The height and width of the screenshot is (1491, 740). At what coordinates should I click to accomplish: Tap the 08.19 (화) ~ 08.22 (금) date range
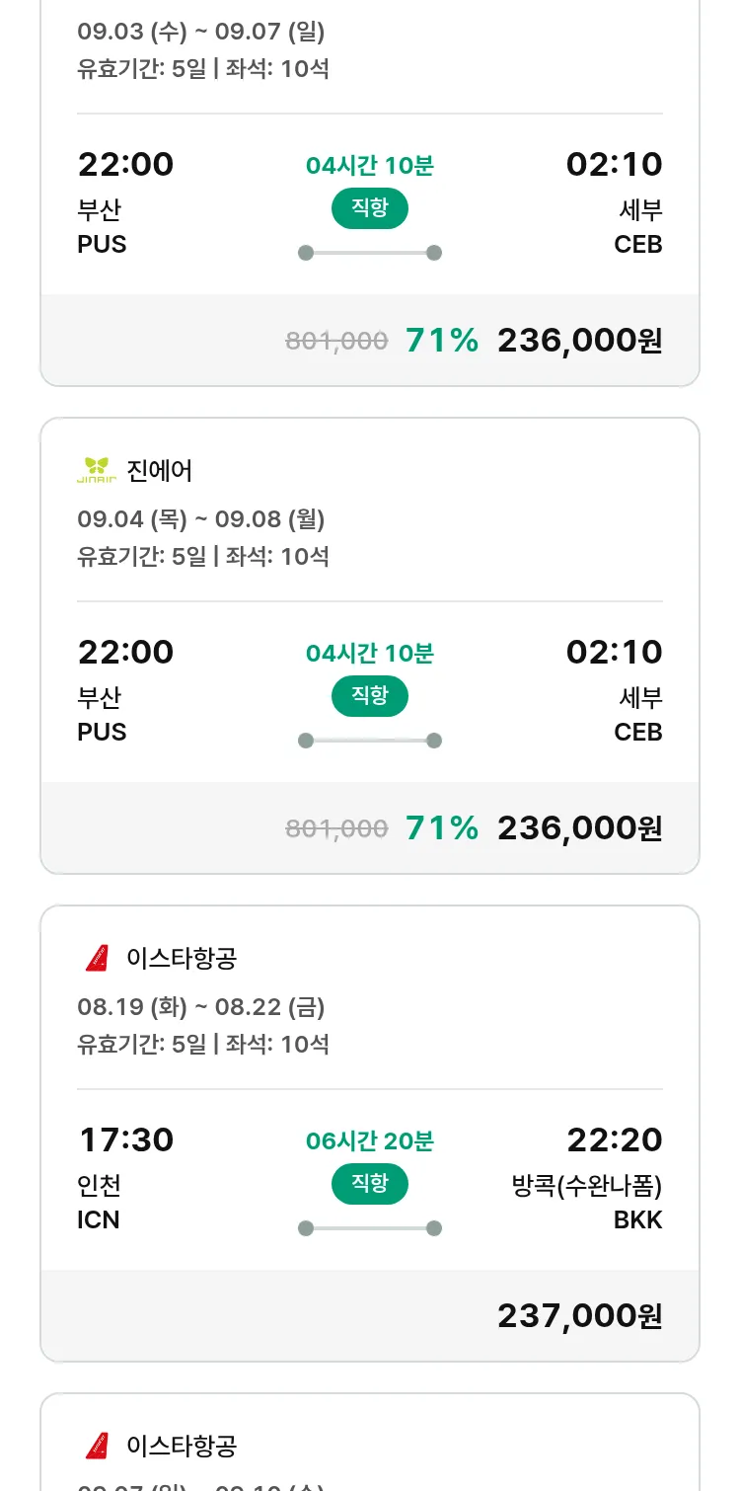[201, 1007]
